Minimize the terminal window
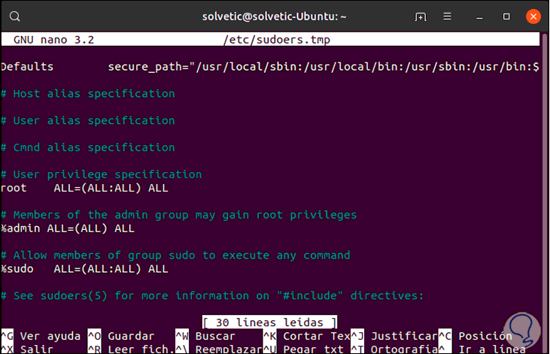Image resolution: width=550 pixels, height=354 pixels. tap(483, 16)
